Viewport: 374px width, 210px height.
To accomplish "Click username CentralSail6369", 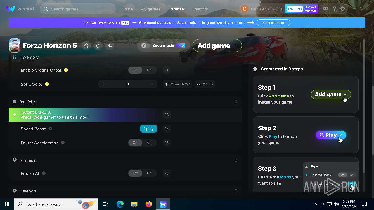I will click(x=266, y=9).
